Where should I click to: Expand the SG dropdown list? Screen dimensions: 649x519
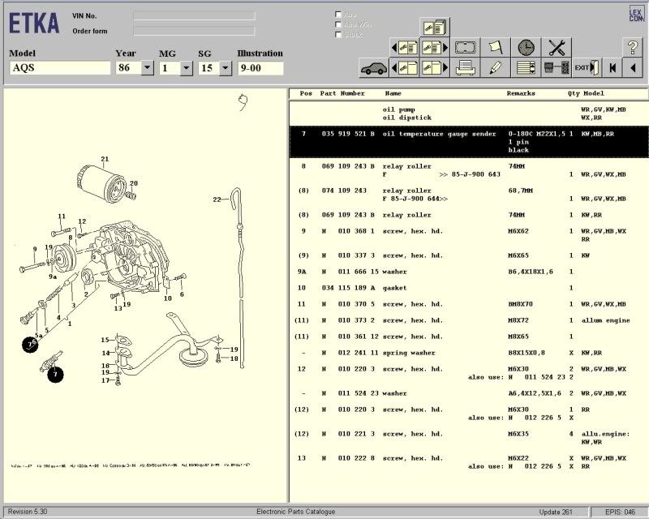point(225,68)
